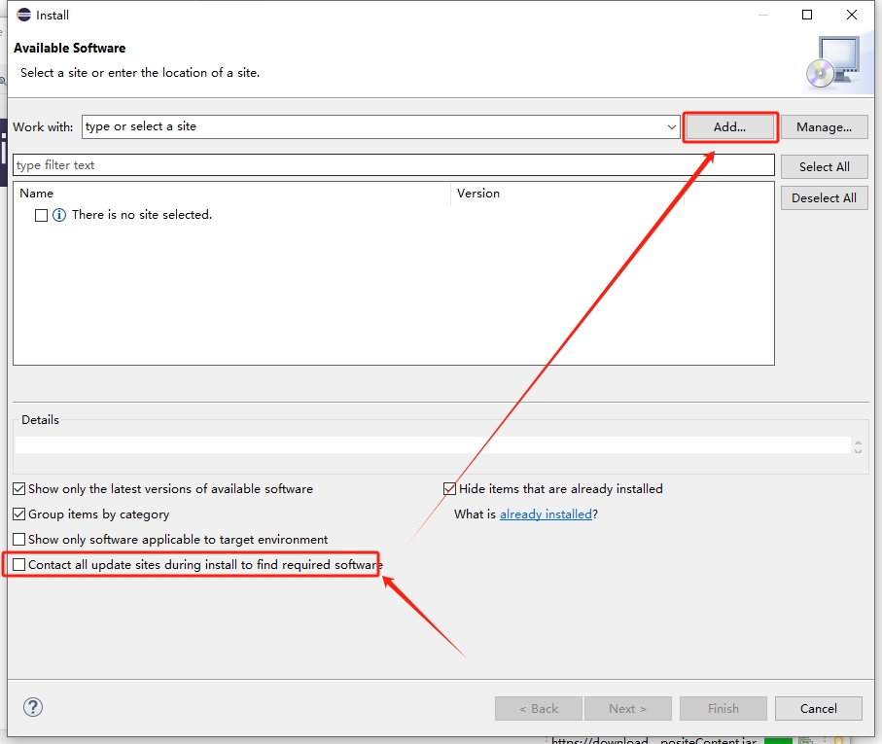Check the 'There is no site selected' checkbox
The image size is (882, 744).
tap(41, 215)
